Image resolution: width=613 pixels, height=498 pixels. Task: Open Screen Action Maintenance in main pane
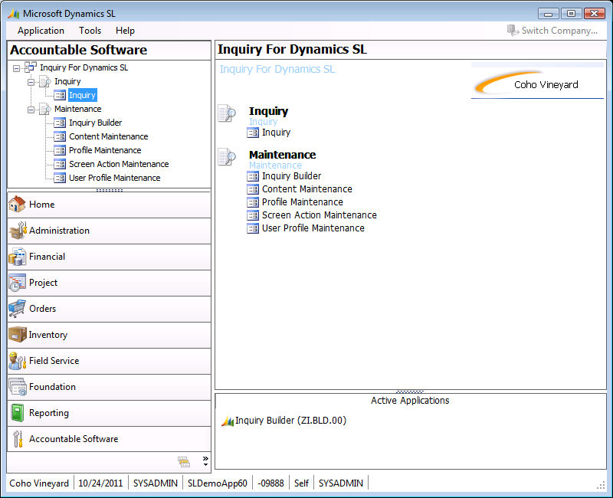coord(319,215)
